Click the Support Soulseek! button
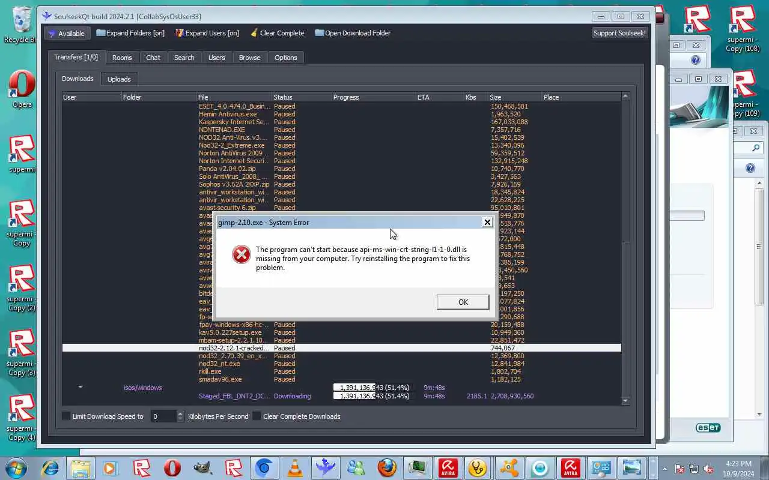The image size is (769, 480). [619, 33]
